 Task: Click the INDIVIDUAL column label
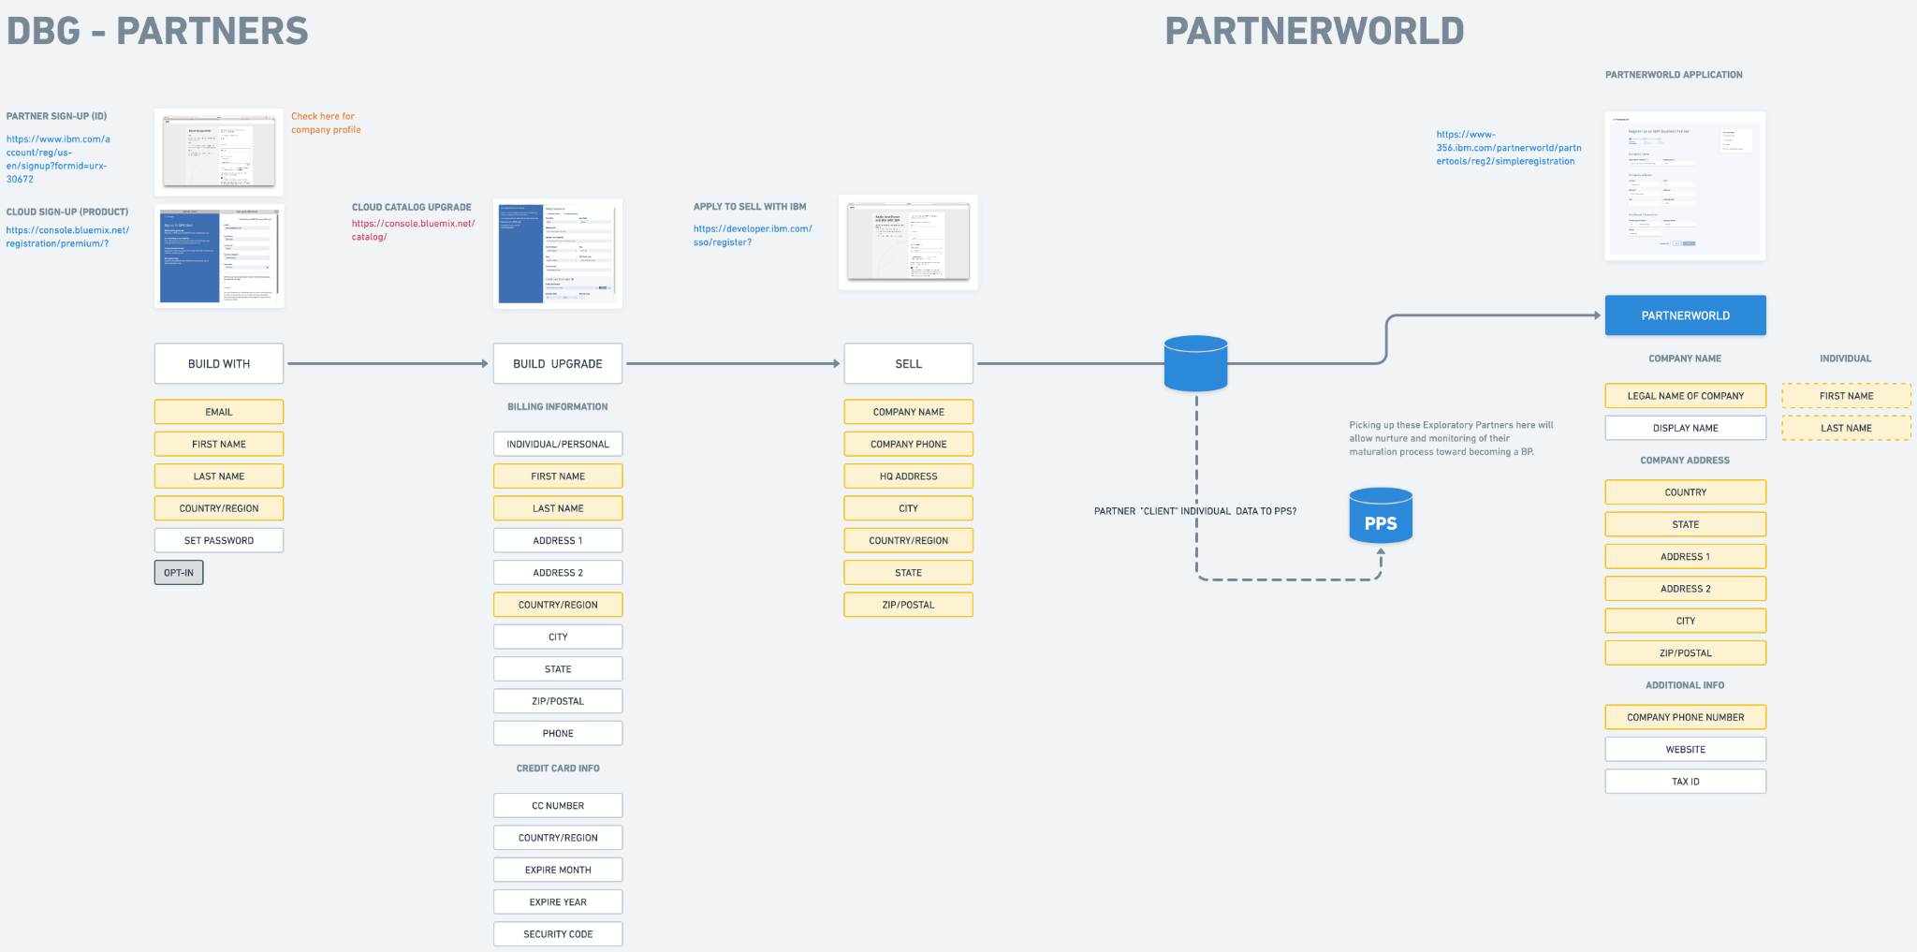[1846, 359]
